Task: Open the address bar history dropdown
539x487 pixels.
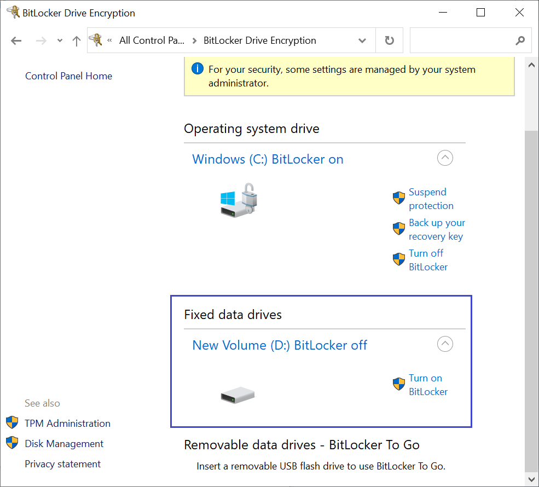Action: point(362,40)
